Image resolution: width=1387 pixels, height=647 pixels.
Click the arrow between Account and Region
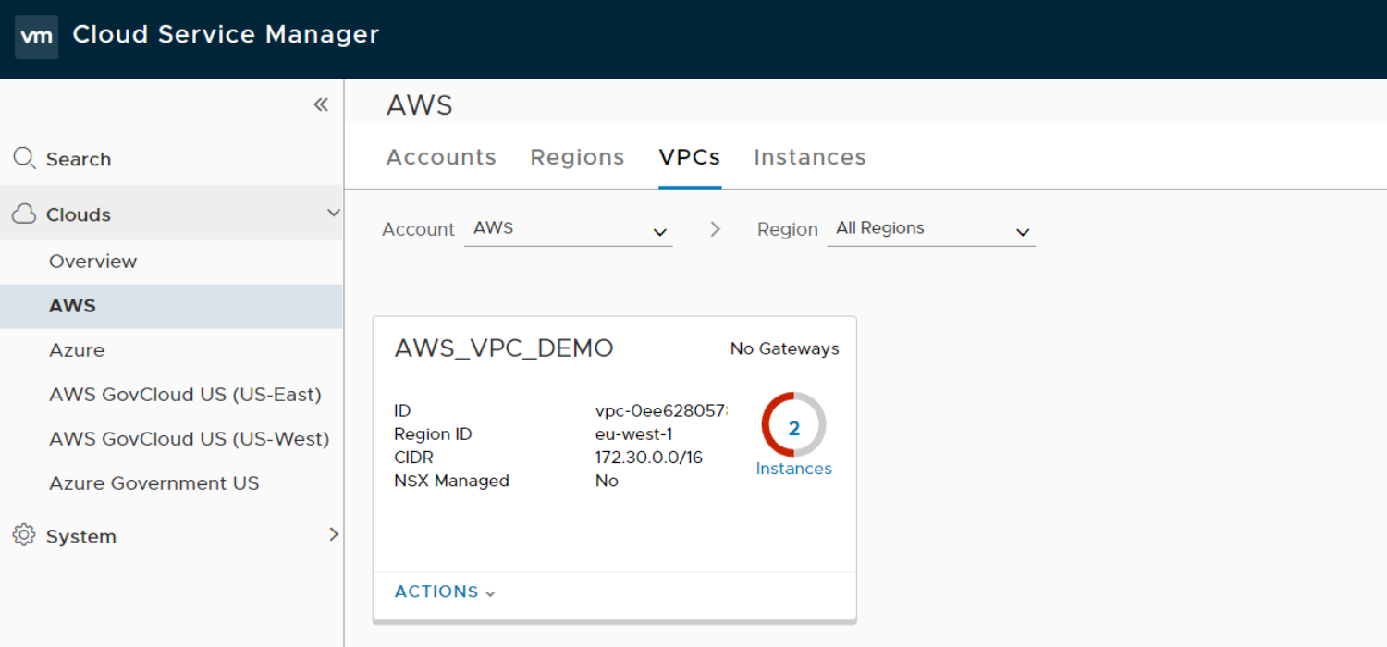pos(715,228)
